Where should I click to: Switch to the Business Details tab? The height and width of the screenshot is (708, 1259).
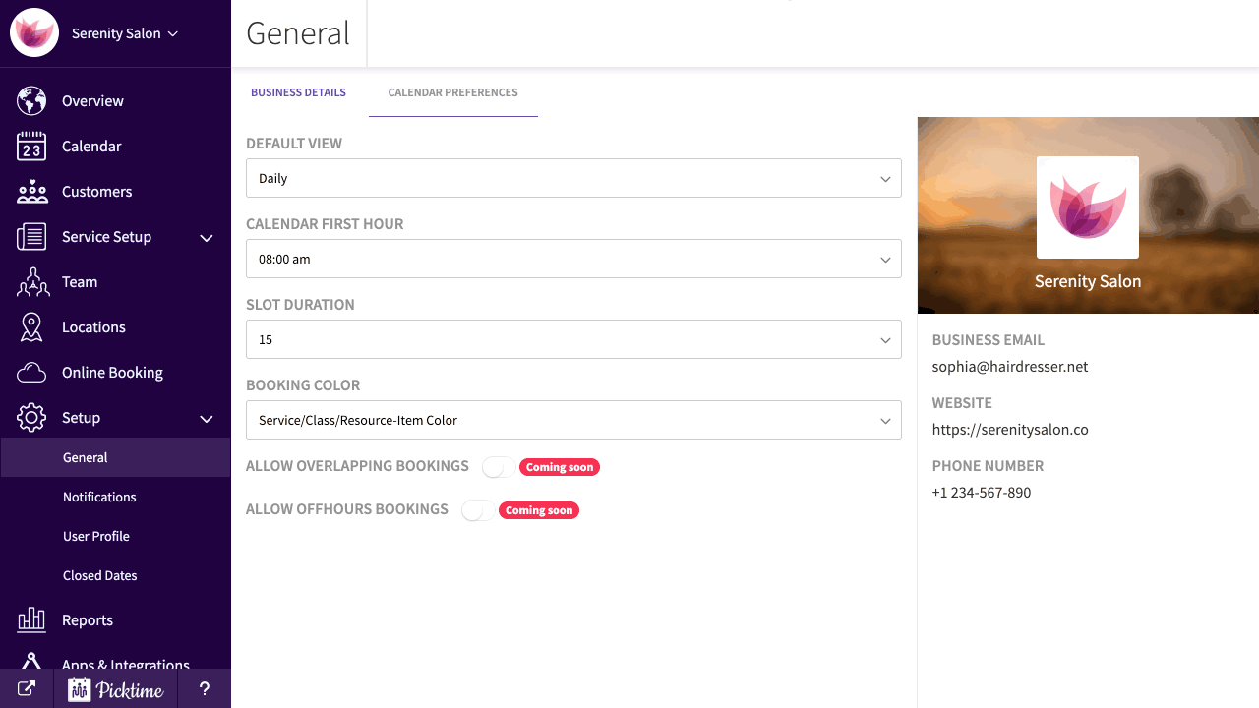pos(298,92)
